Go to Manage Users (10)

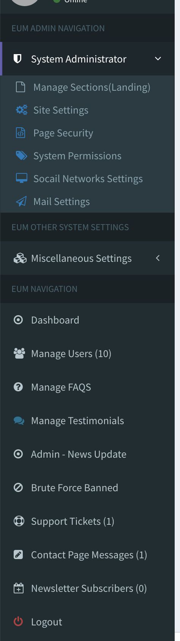click(87, 353)
